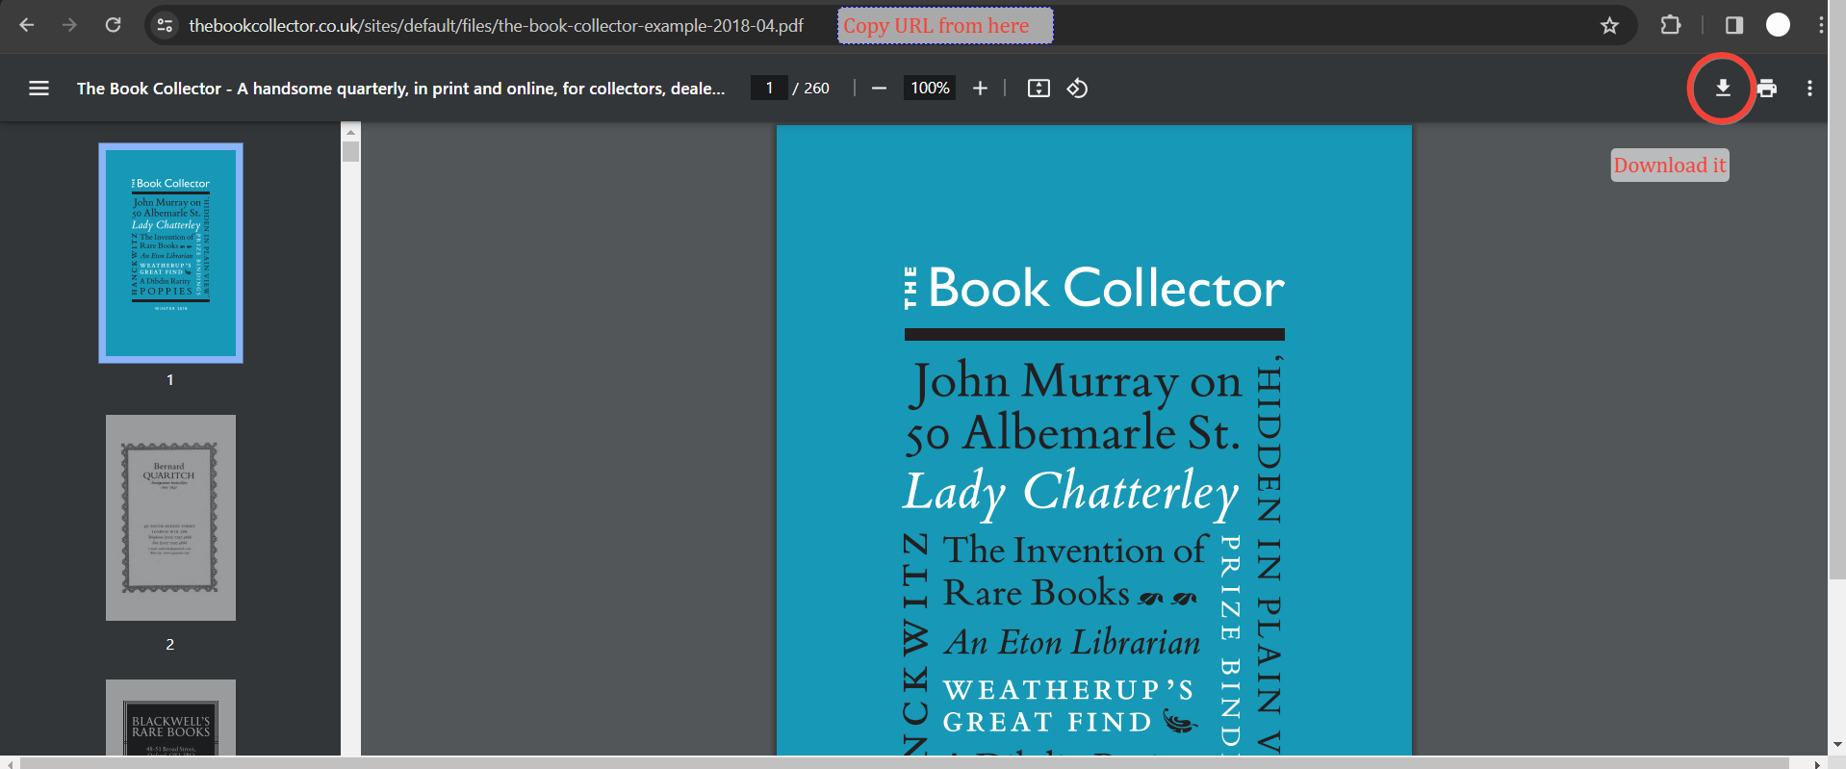Open page 2 Bernard Quaritch thumbnail

click(x=170, y=518)
